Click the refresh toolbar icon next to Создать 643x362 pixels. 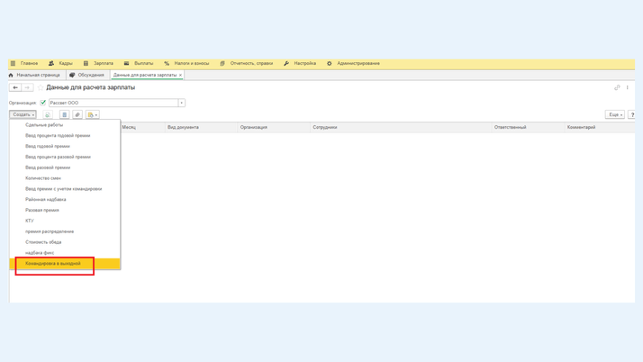click(48, 115)
